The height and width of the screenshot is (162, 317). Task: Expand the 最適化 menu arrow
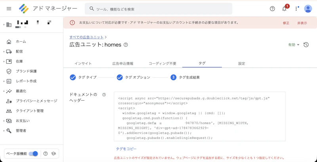click(x=4, y=91)
